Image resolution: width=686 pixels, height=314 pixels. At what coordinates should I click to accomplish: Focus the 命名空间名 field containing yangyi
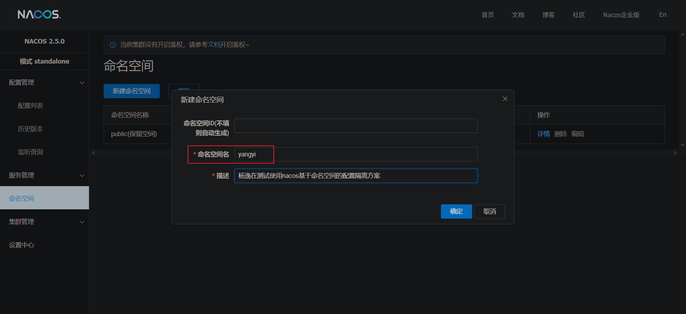356,154
